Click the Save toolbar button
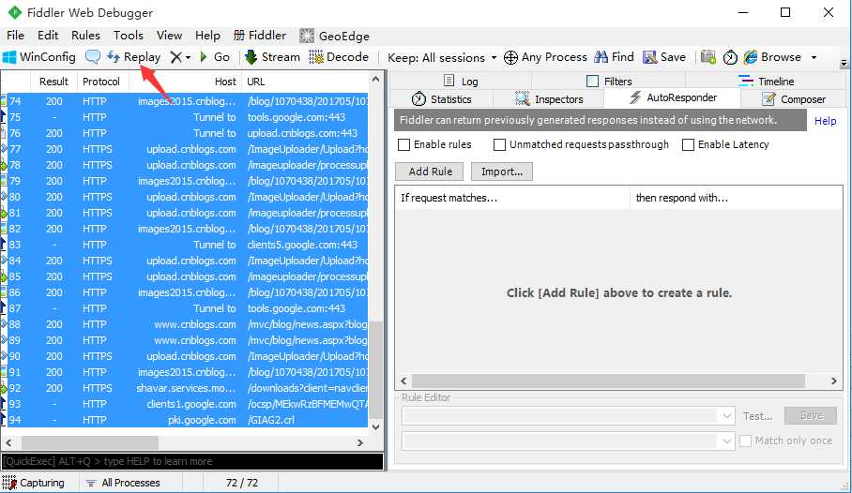The width and height of the screenshot is (852, 493). (664, 57)
